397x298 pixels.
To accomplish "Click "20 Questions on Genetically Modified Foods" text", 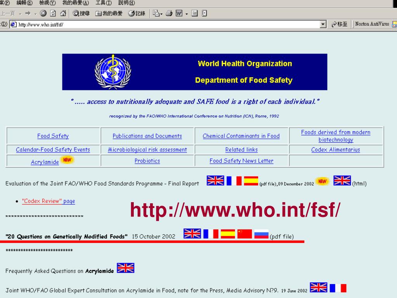I will 66,236.
